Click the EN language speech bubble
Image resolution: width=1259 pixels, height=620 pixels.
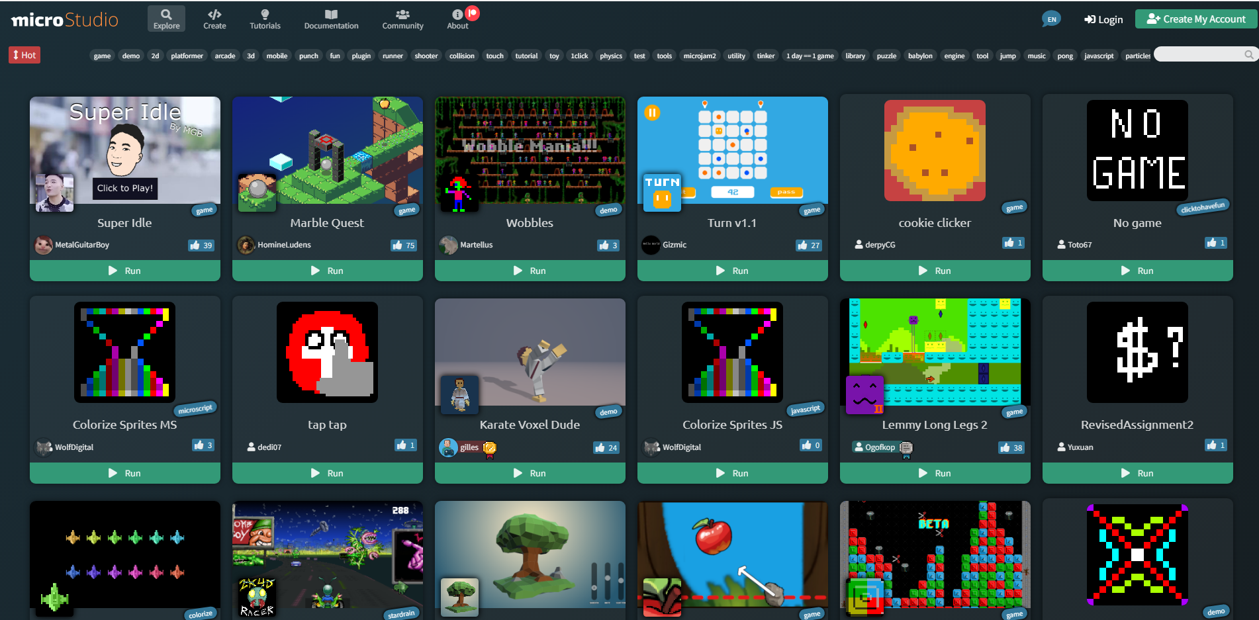[x=1051, y=19]
